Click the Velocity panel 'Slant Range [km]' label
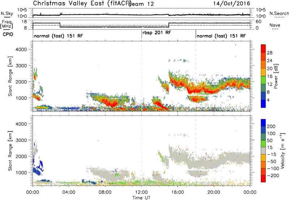This screenshot has width=289, height=200. point(10,151)
